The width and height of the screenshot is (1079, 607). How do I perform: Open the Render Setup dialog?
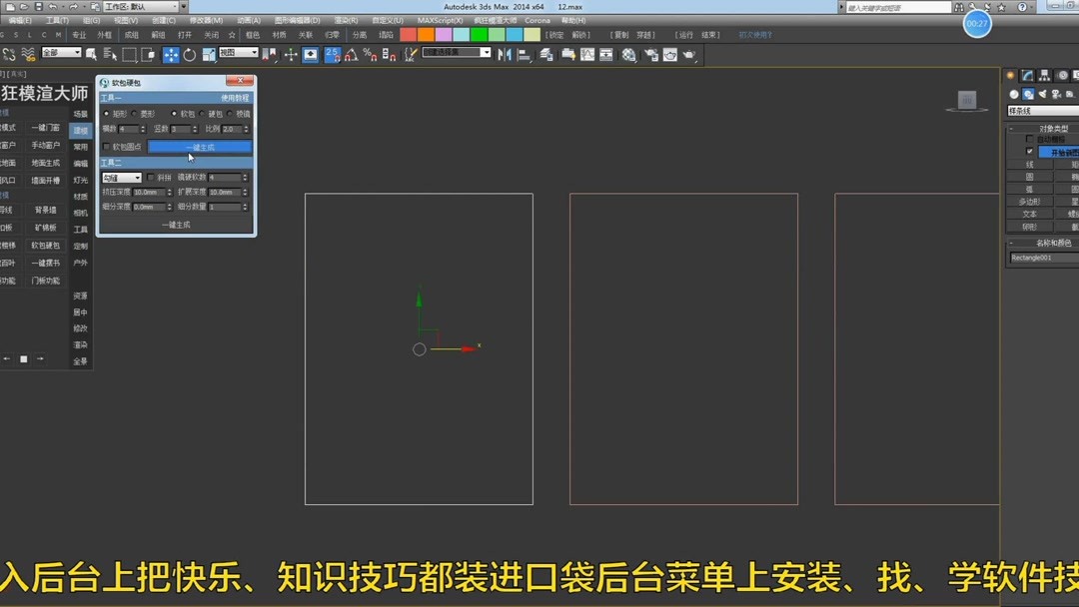649,56
